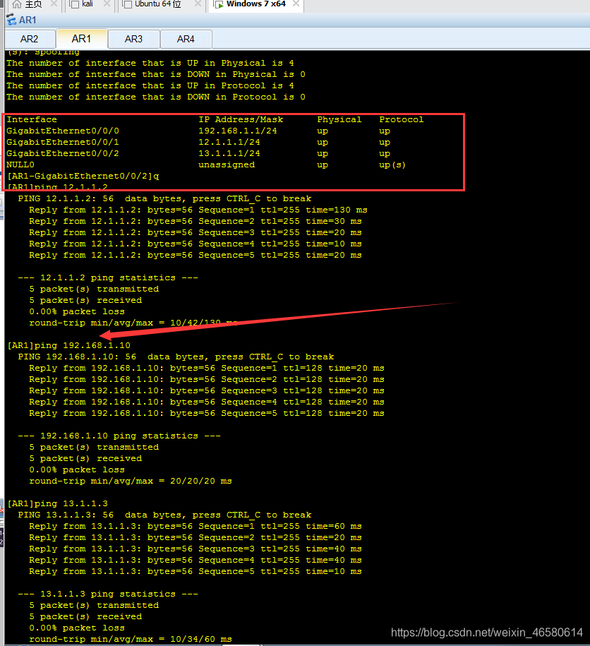Select the Windows 7 x64 VM tab
Screen dimensions: 590x646
click(255, 4)
